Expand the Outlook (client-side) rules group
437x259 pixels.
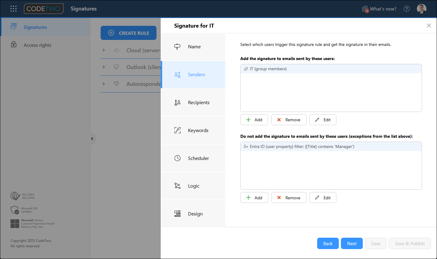pos(104,67)
